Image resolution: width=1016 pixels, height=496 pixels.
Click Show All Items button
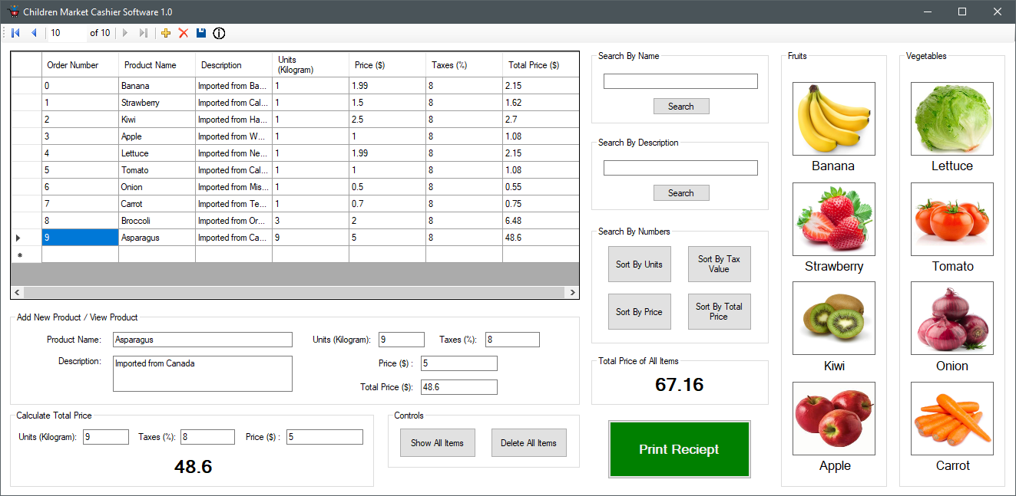point(438,443)
